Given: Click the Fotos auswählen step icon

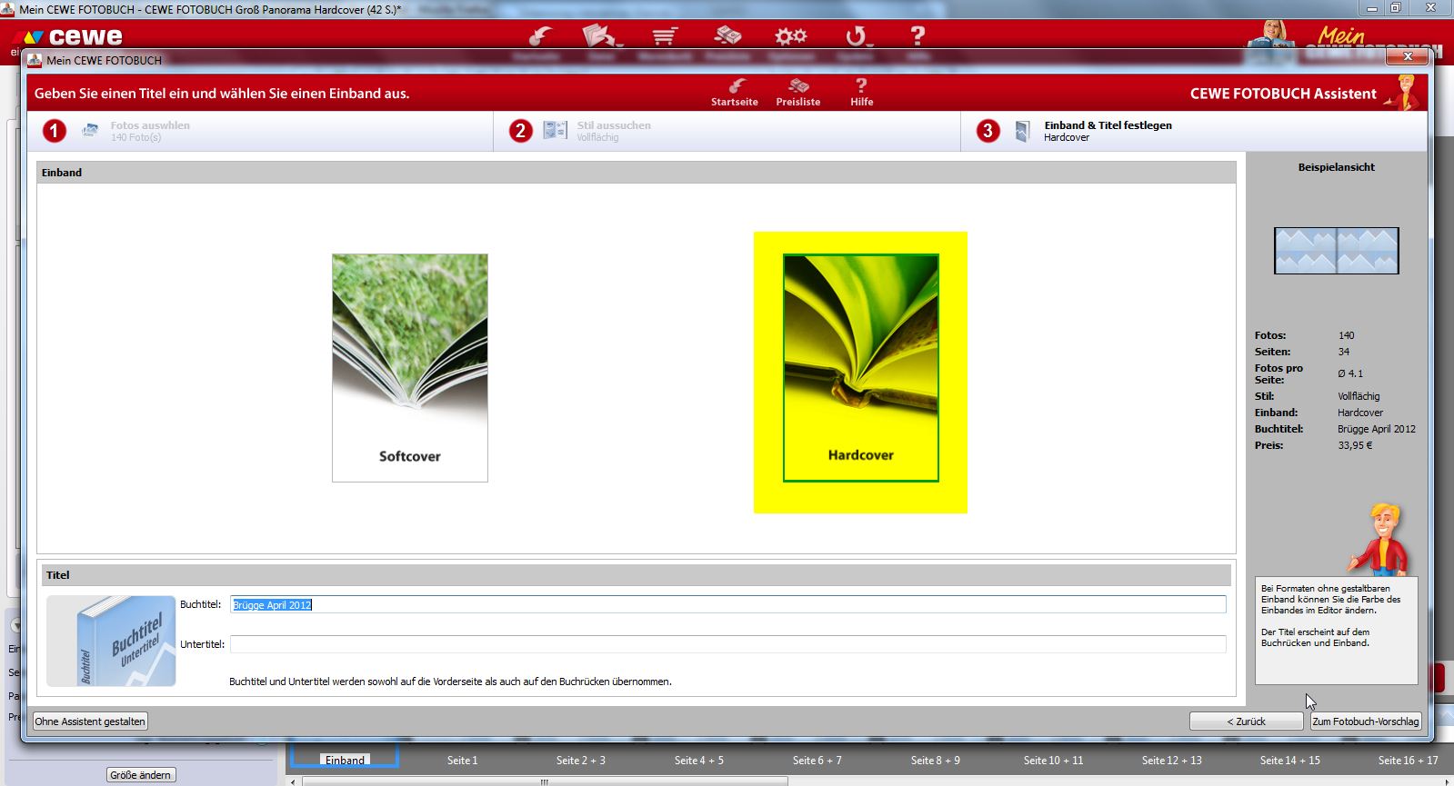Looking at the screenshot, I should [90, 131].
